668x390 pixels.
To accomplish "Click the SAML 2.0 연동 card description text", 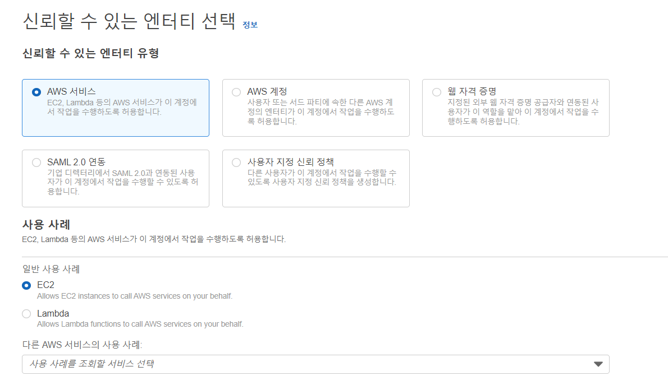I will [123, 182].
